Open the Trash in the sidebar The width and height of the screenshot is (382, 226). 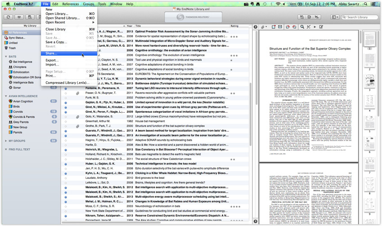click(x=12, y=48)
